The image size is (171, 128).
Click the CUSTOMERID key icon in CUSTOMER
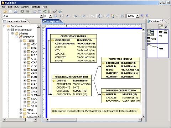pos(53,40)
